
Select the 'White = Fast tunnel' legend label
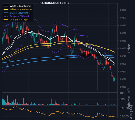click(21, 6)
